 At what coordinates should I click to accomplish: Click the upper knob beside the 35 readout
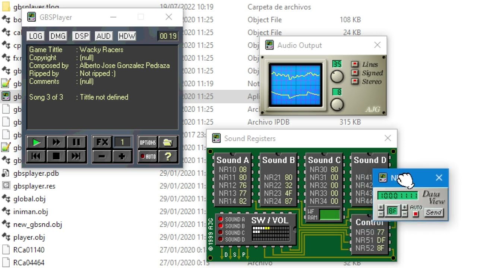click(337, 76)
